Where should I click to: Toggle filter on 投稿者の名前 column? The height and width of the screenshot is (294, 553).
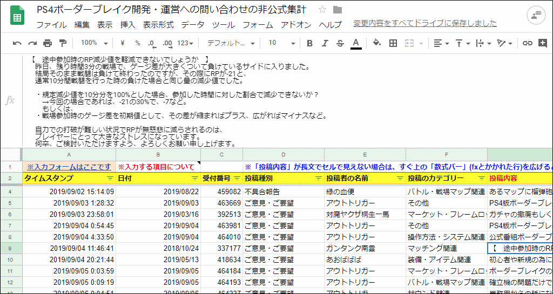[x=400, y=179]
